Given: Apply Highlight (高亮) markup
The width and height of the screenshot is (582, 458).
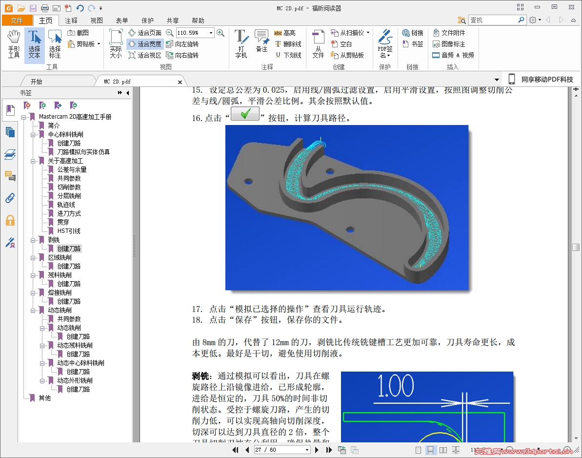Looking at the screenshot, I should (285, 33).
